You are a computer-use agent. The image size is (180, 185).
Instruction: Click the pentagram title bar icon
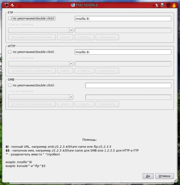click(168, 5)
